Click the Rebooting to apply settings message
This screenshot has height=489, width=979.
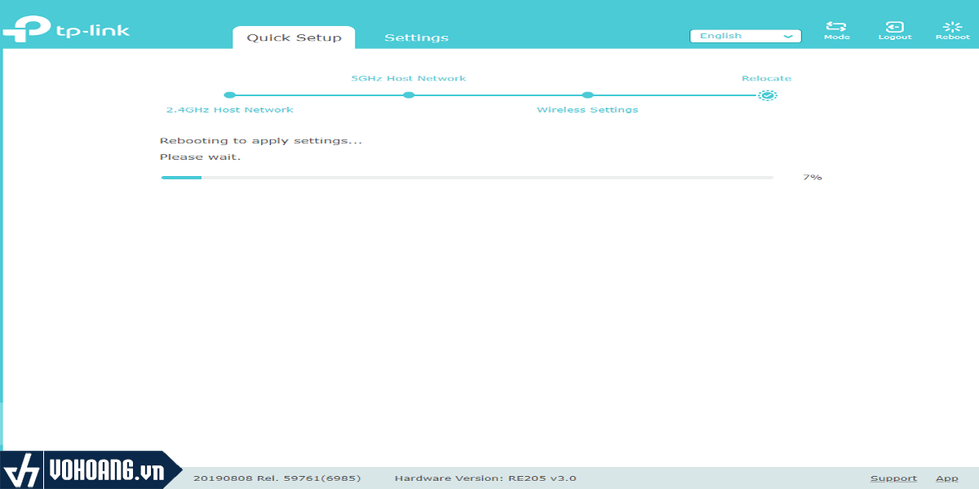click(x=261, y=141)
